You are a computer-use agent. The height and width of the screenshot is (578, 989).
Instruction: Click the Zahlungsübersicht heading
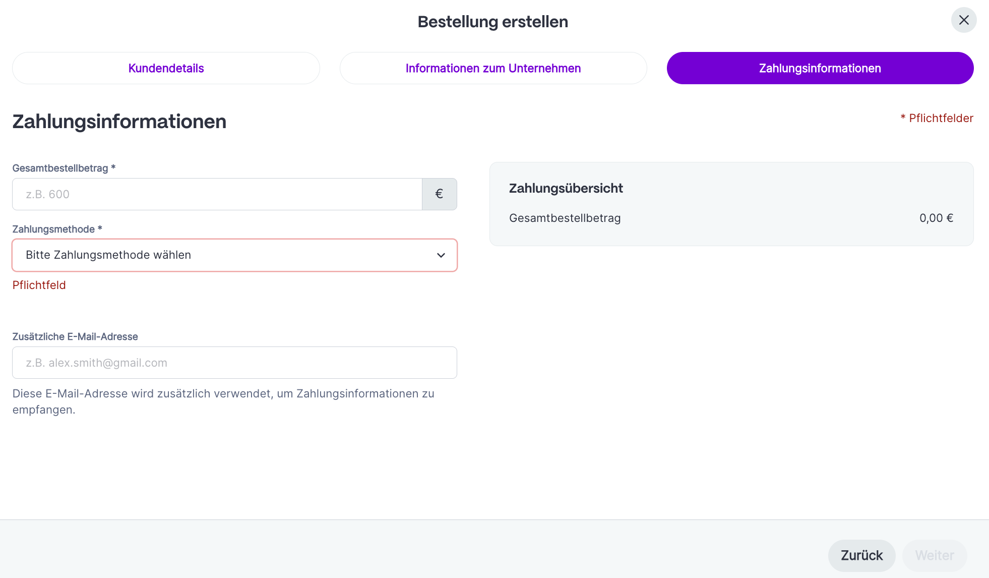[x=566, y=188]
